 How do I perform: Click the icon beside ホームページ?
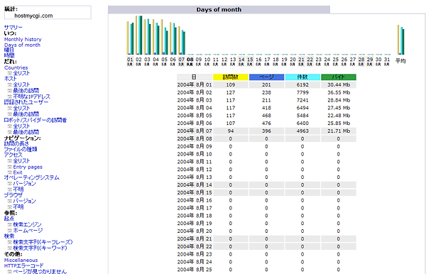click(x=9, y=231)
